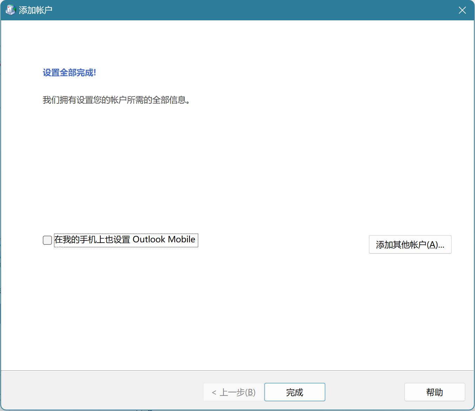Click the grey footer between 完成 and 帮助
This screenshot has height=411, width=475.
point(365,392)
